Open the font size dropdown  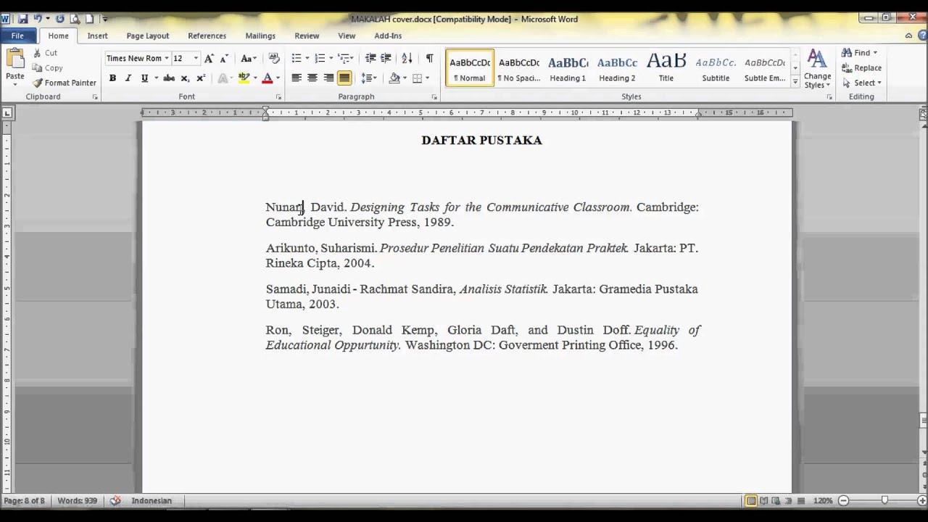pyautogui.click(x=196, y=59)
